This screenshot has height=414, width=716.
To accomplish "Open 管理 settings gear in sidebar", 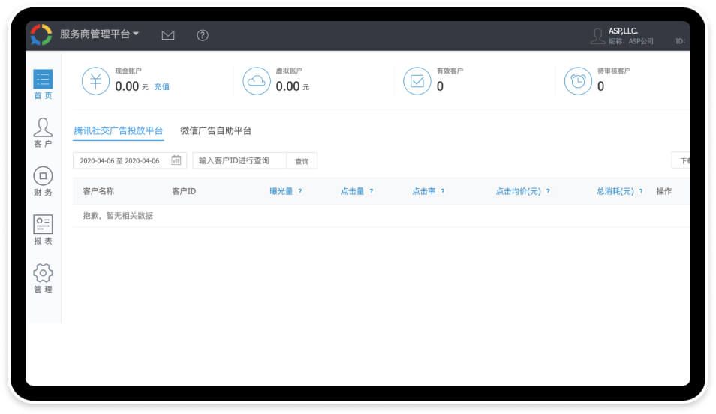I will tap(43, 278).
